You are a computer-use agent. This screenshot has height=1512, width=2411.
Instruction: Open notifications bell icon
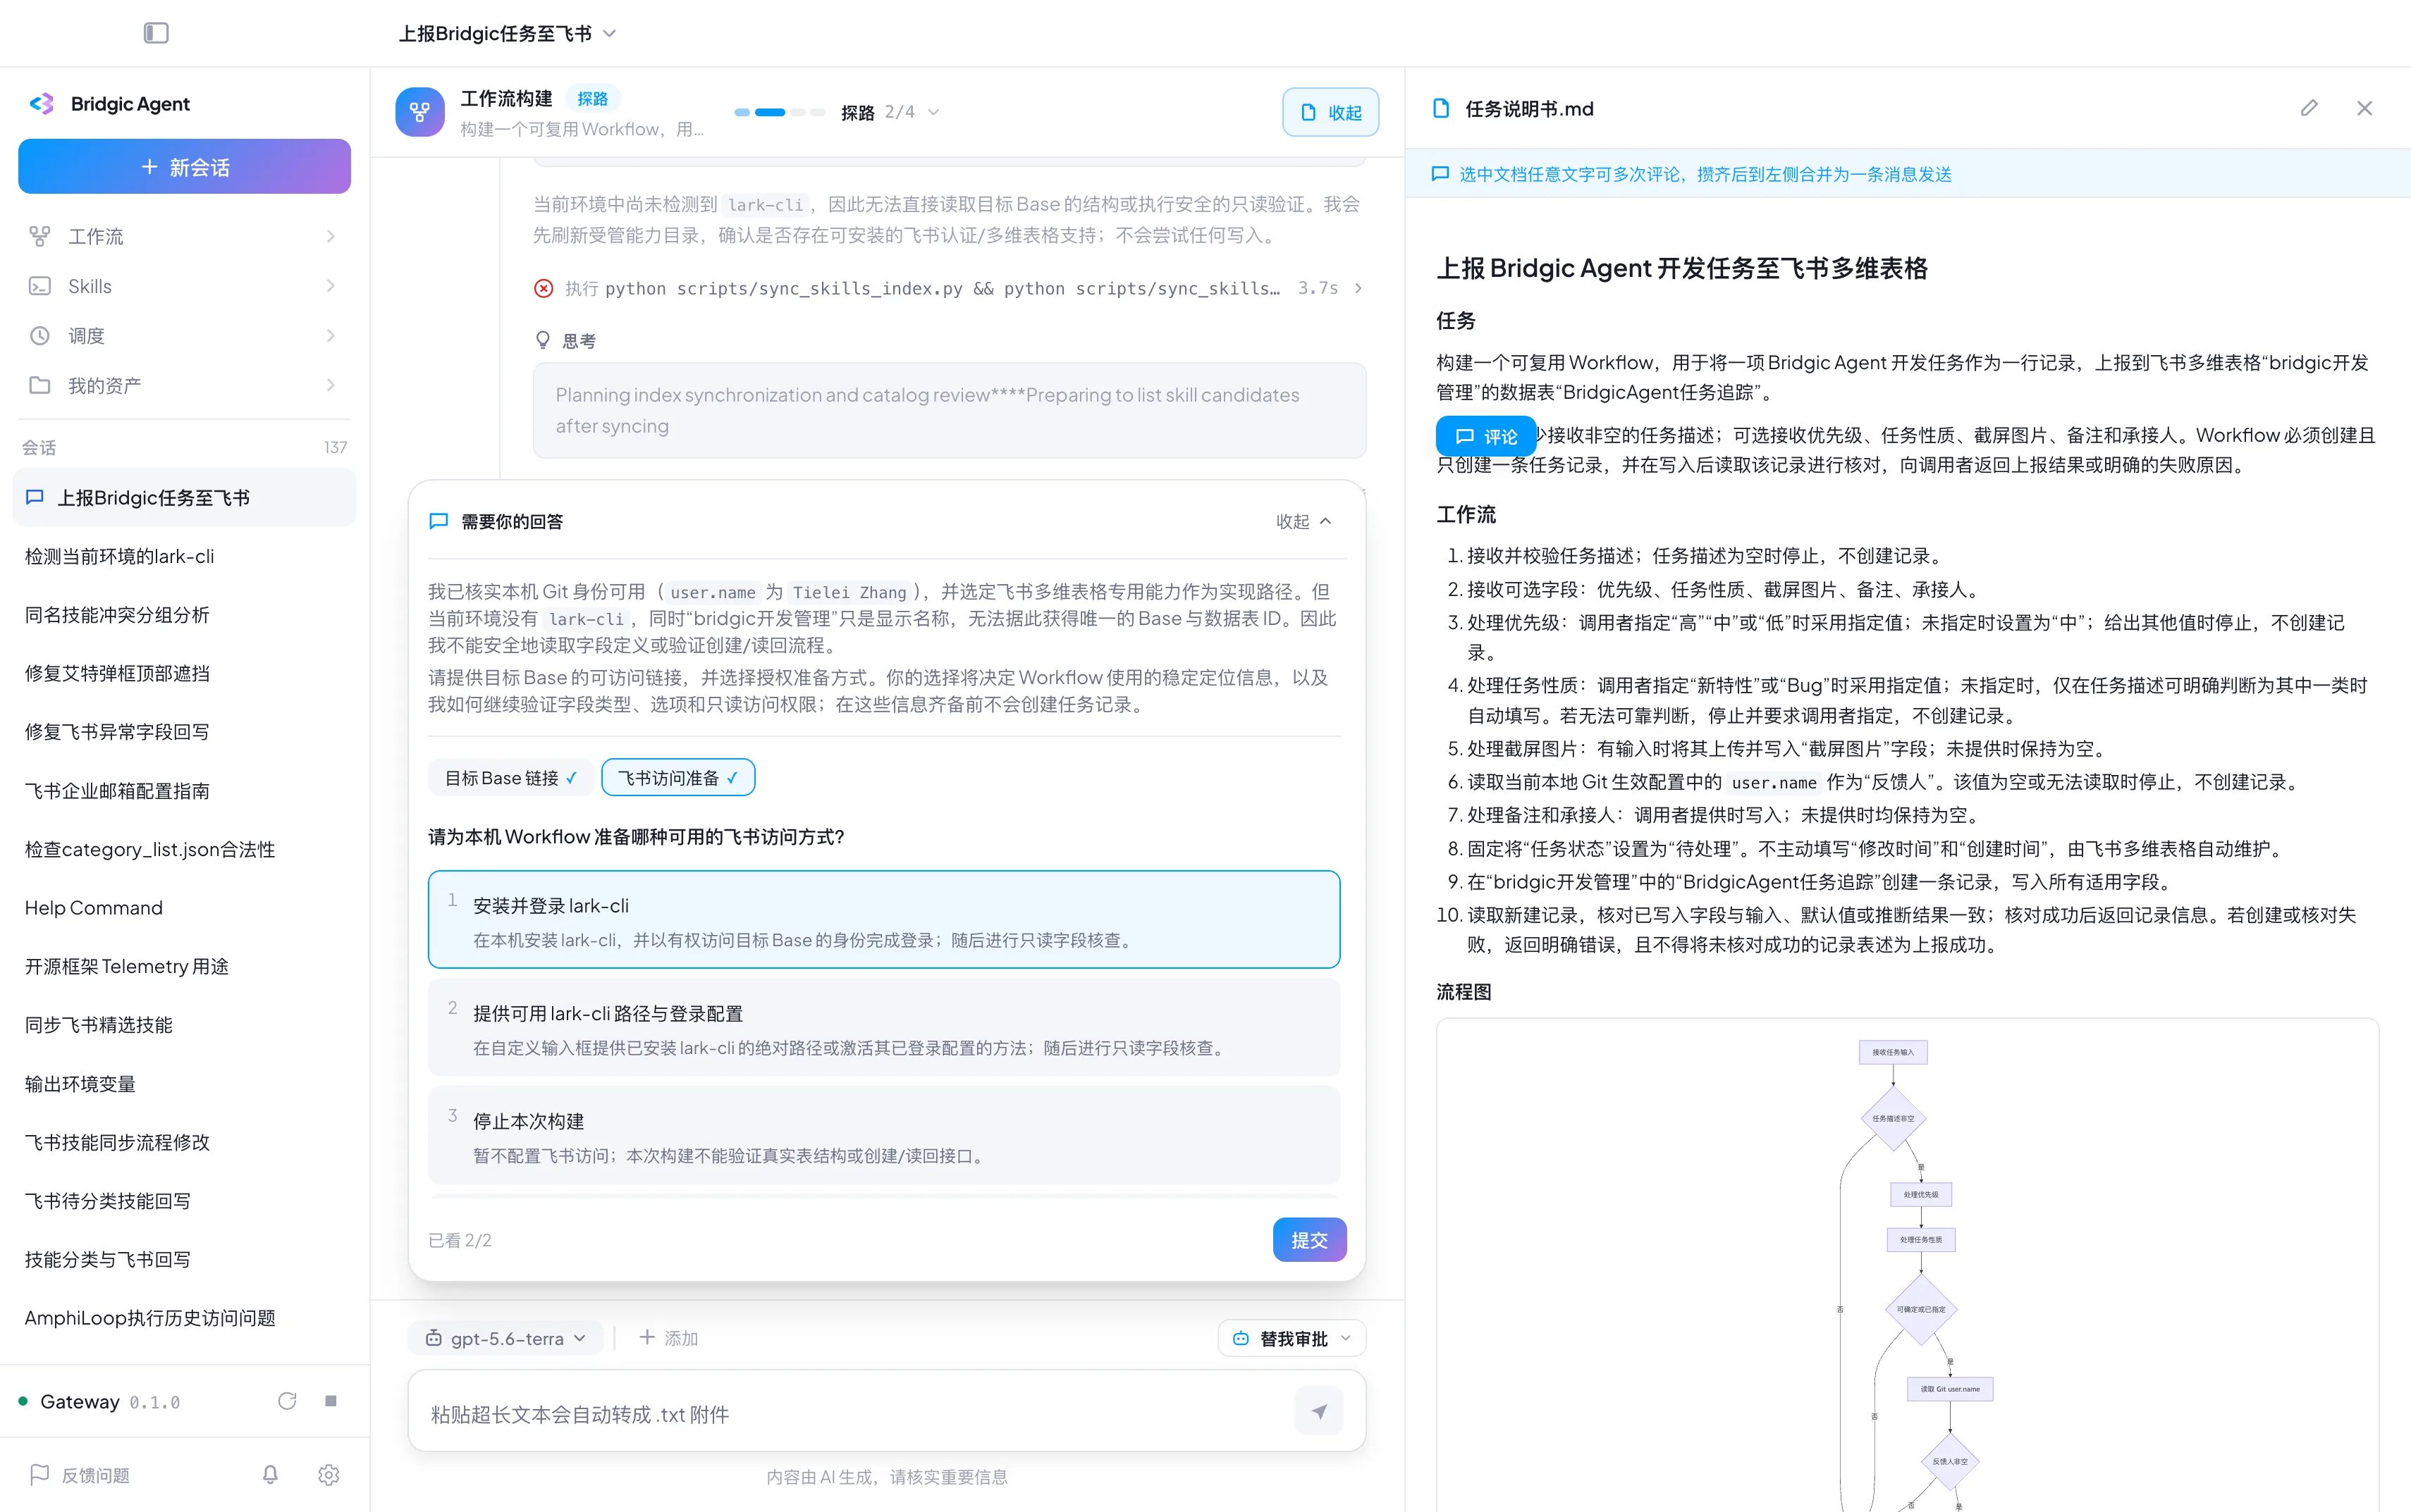(270, 1475)
